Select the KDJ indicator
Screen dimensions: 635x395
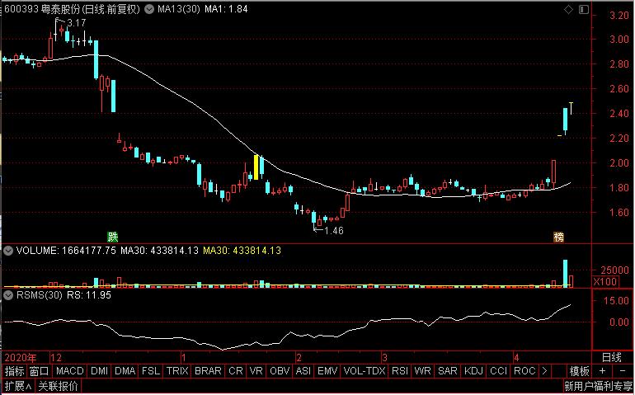pyautogui.click(x=473, y=371)
